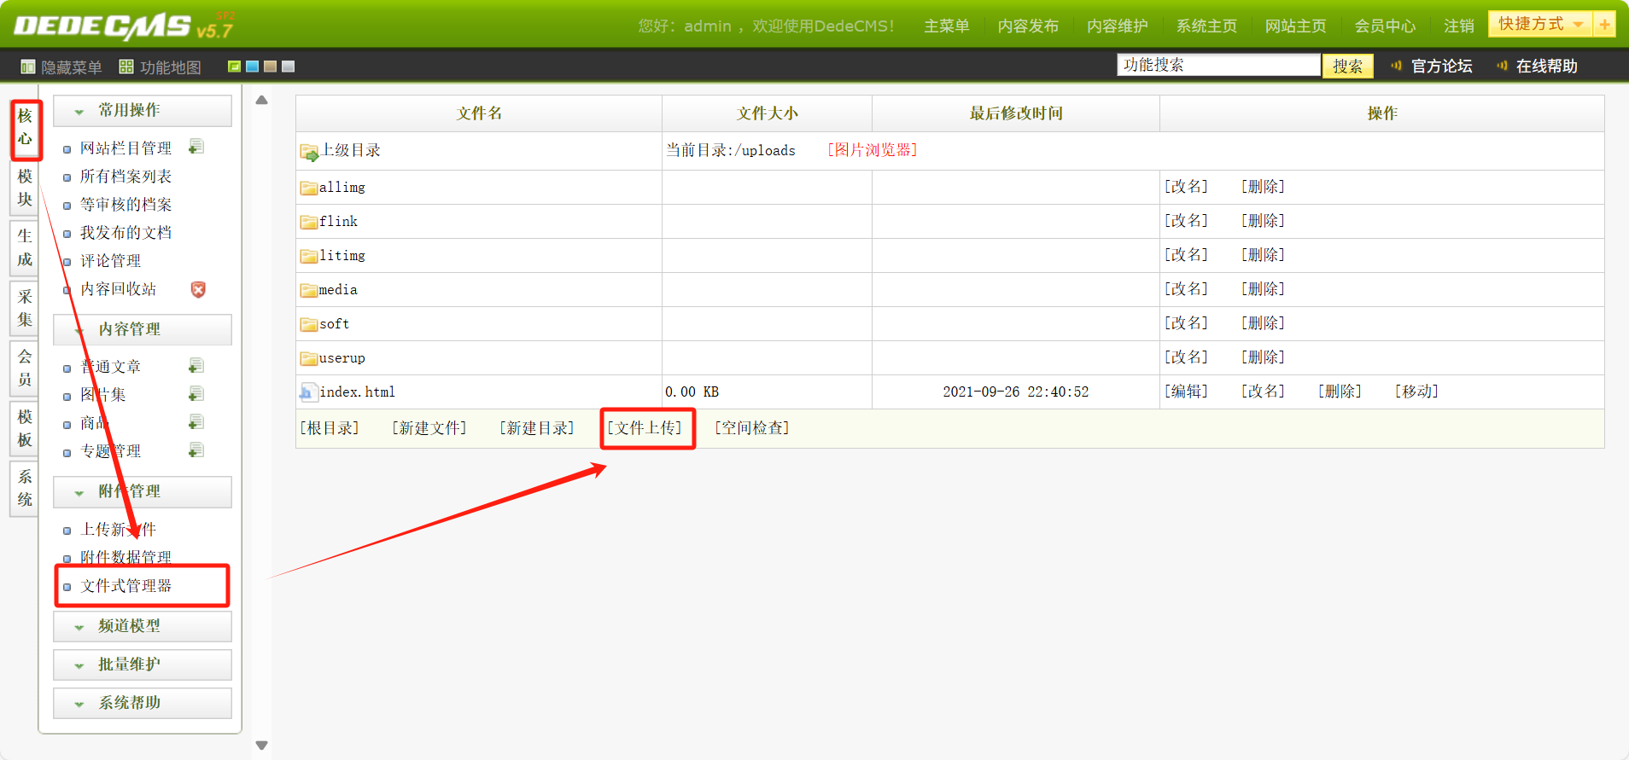The height and width of the screenshot is (760, 1629).
Task: Click the 内容回收站 red shield icon
Action: 198,289
